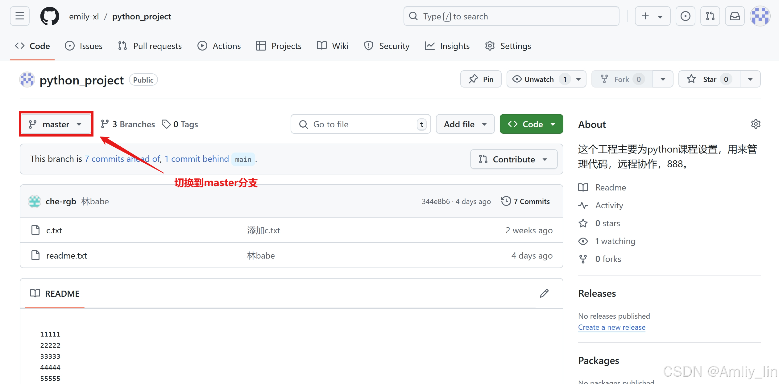Open the user avatar menu
This screenshot has width=779, height=384.
coord(760,16)
